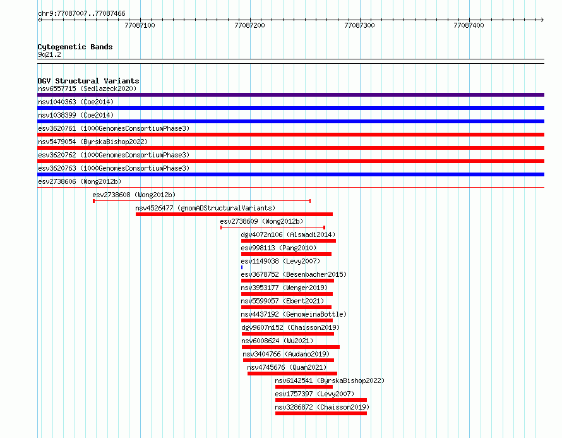
Task: Select esv1149038 (Levy2007) label
Action: 280,261
